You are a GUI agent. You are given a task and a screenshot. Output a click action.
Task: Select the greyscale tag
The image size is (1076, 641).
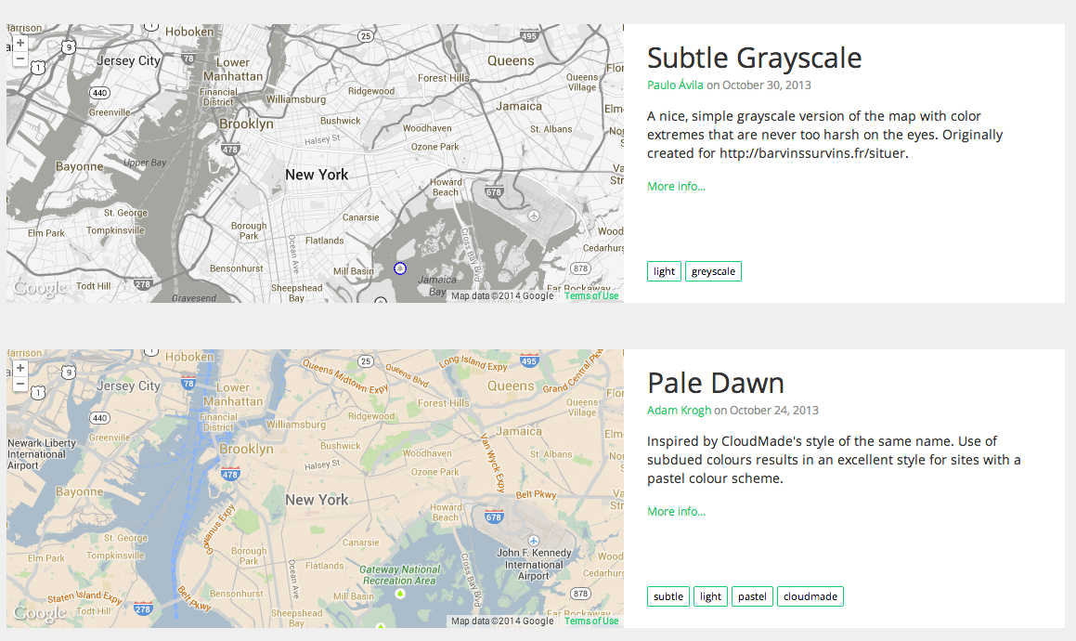(x=713, y=270)
